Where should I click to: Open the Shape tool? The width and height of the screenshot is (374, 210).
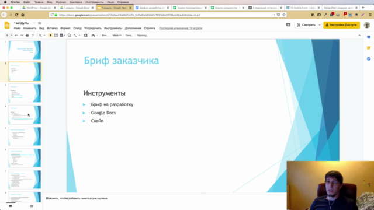(70, 35)
